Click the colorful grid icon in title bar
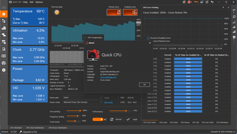This screenshot has height=134, width=237. (184, 2)
